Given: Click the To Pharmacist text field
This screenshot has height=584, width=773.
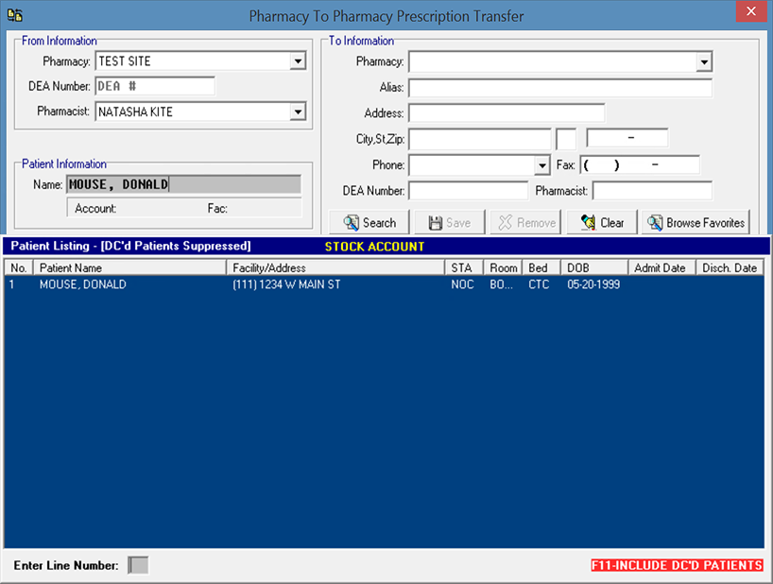Looking at the screenshot, I should point(651,191).
